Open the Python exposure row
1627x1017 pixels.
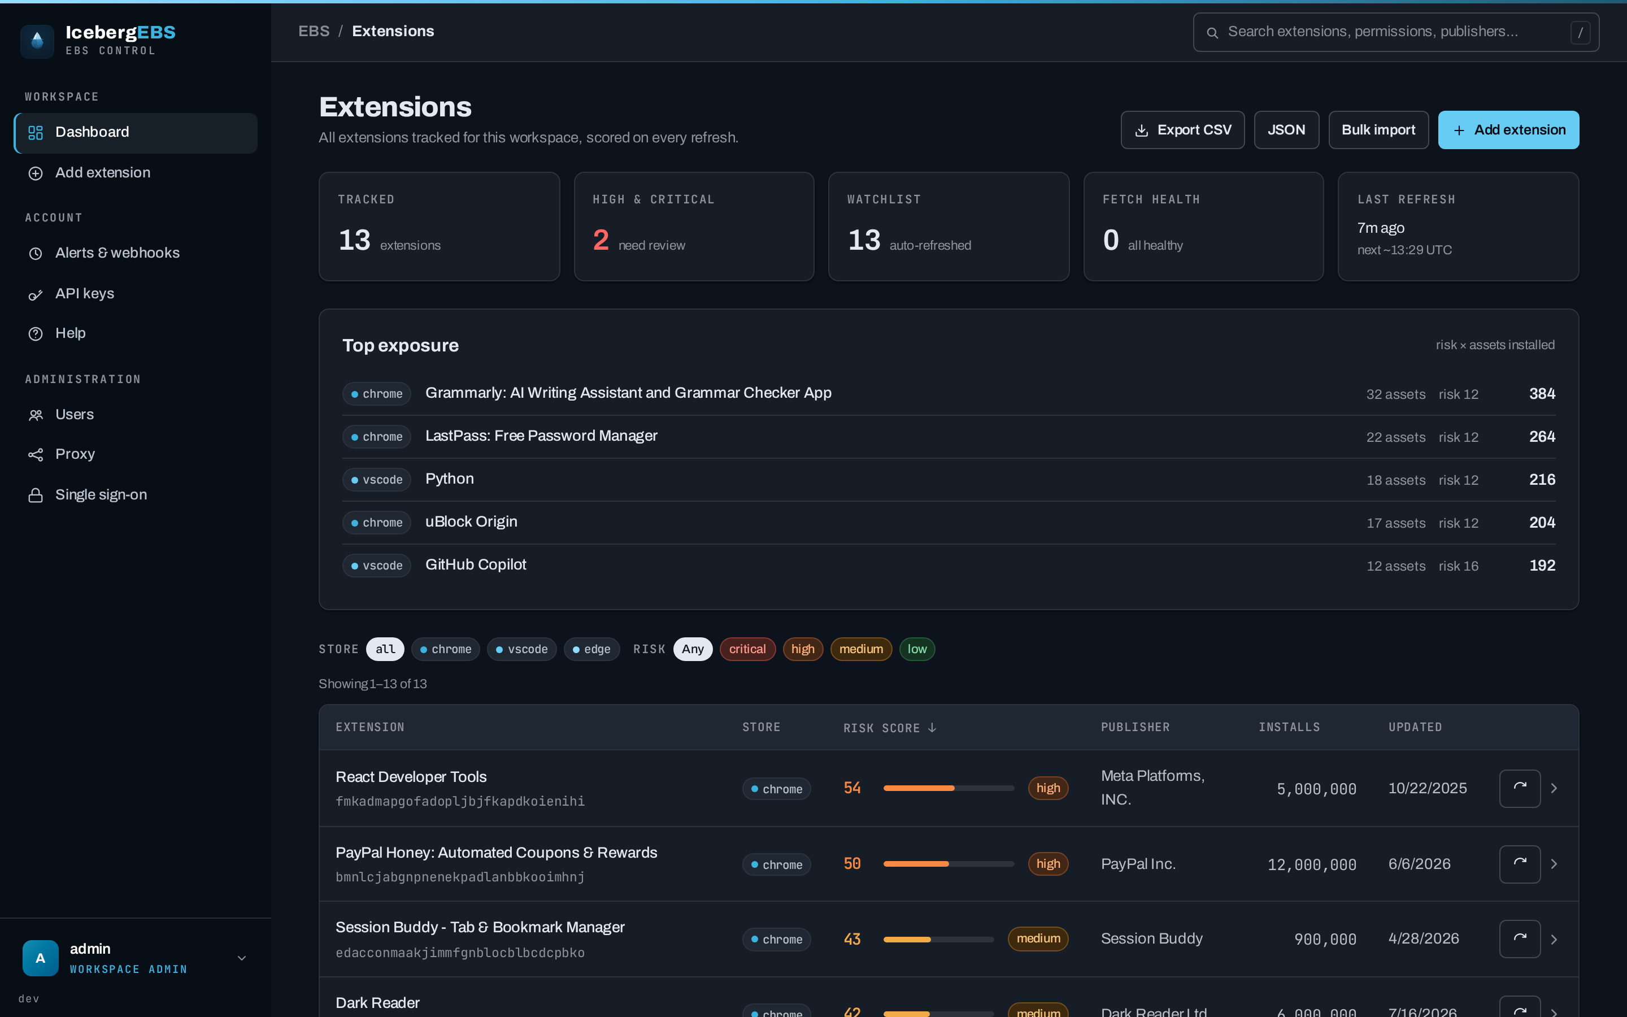pyautogui.click(x=949, y=480)
